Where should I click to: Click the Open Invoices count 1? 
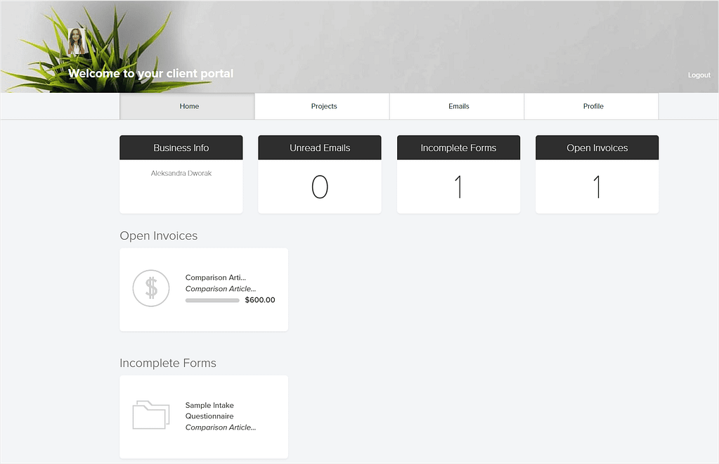[597, 186]
